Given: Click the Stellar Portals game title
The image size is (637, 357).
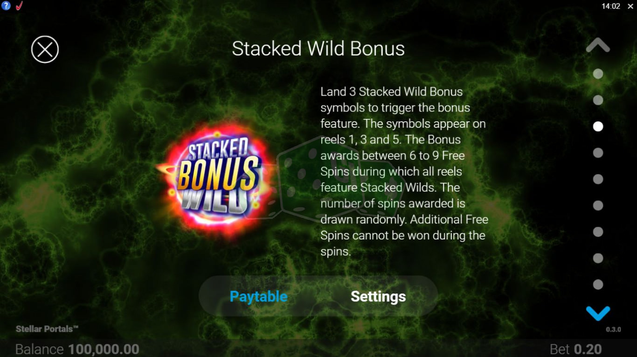Looking at the screenshot, I should coord(47,329).
